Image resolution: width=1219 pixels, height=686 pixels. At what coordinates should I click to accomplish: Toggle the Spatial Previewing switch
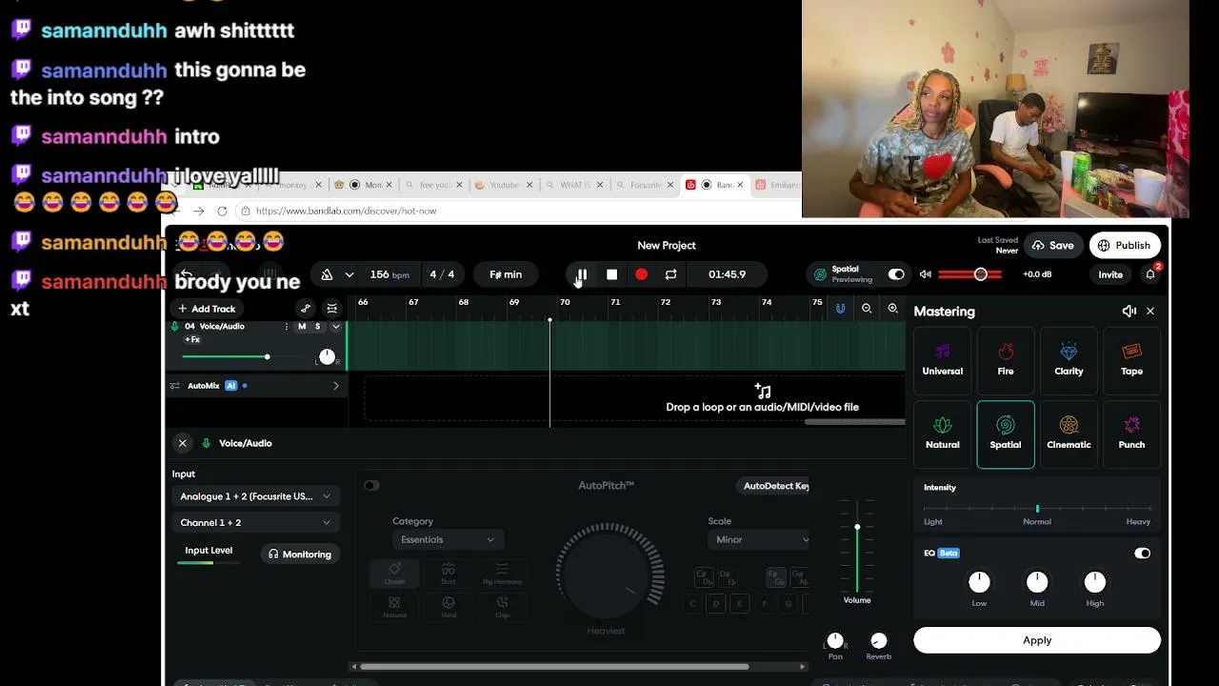[x=896, y=274]
